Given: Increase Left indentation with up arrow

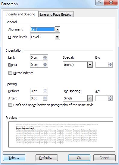Looking at the screenshot, I should point(45,56).
